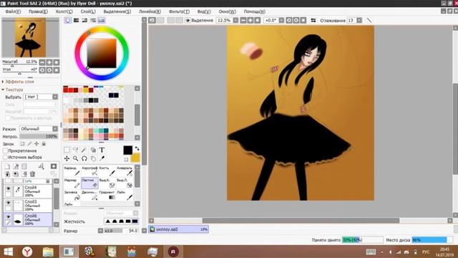
Task: Click the Непроз. opacity slider
Action: 39,136
